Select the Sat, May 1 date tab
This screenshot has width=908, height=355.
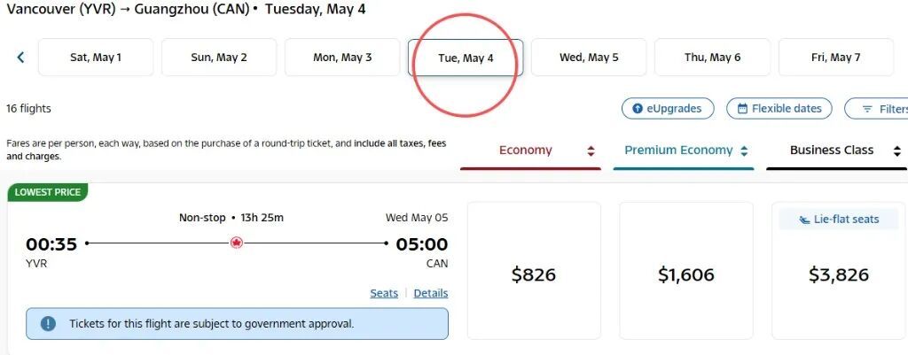pos(96,58)
